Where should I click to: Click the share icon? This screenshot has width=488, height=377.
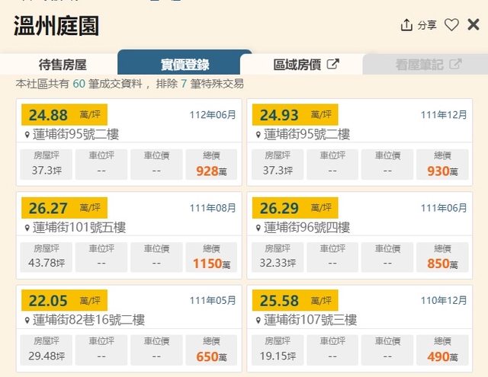point(406,25)
